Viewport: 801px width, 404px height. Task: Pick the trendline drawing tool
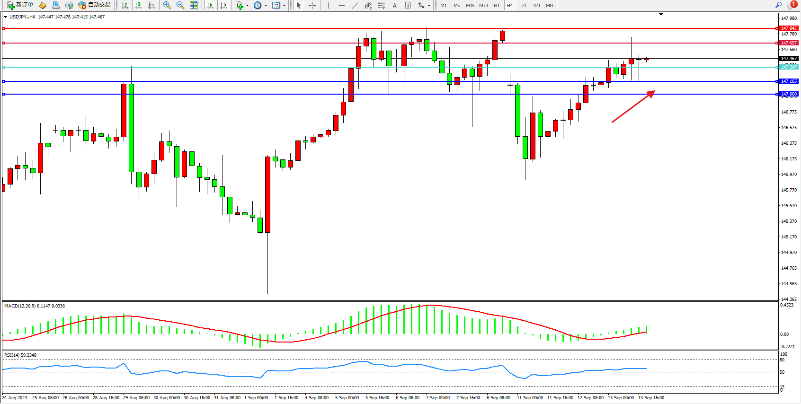355,5
